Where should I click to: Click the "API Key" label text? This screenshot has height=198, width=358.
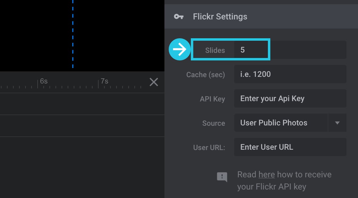tap(212, 99)
